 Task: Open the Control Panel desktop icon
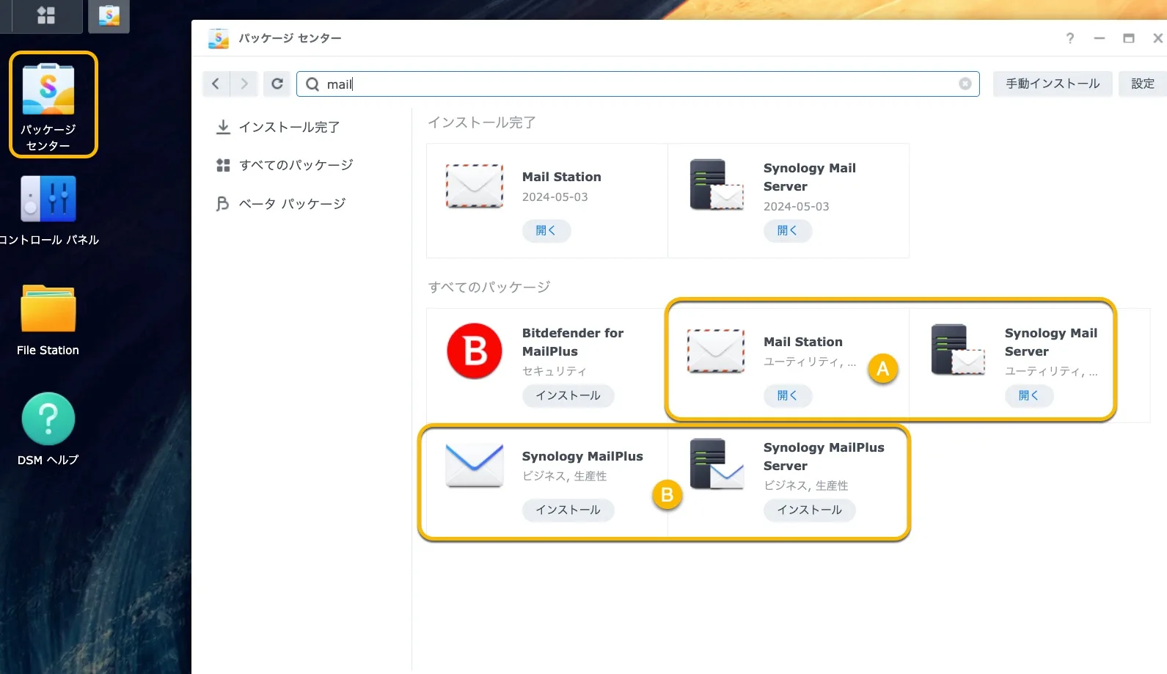pos(48,210)
